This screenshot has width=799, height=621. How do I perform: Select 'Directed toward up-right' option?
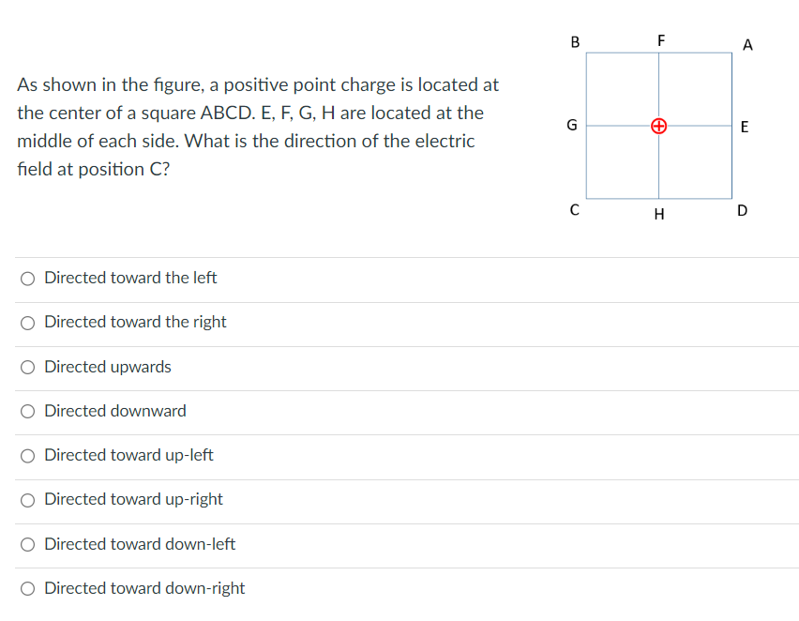[28, 499]
